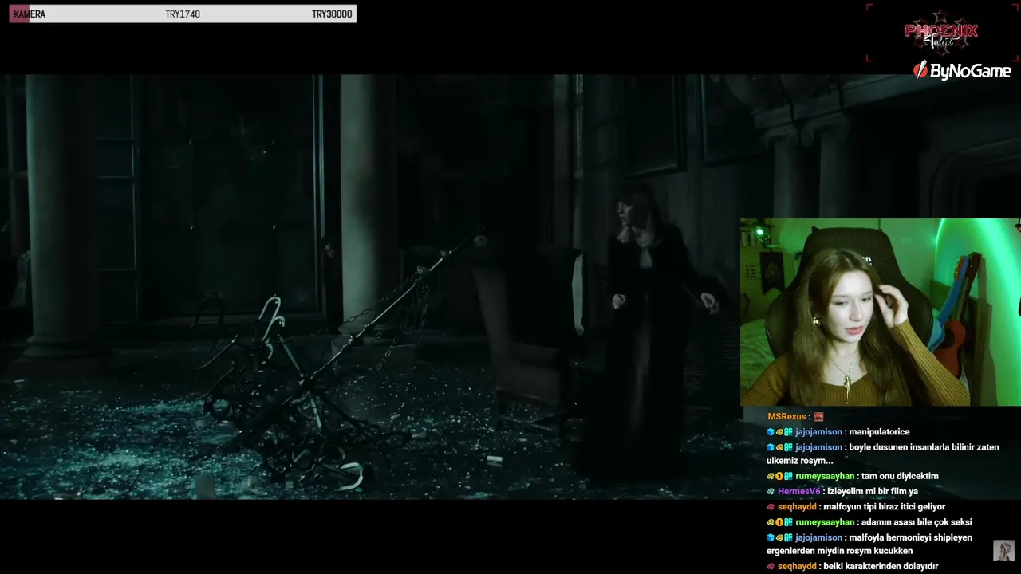The width and height of the screenshot is (1021, 574).
Task: Click the red badge beside 'belki karakterinden' message
Action: 771,566
